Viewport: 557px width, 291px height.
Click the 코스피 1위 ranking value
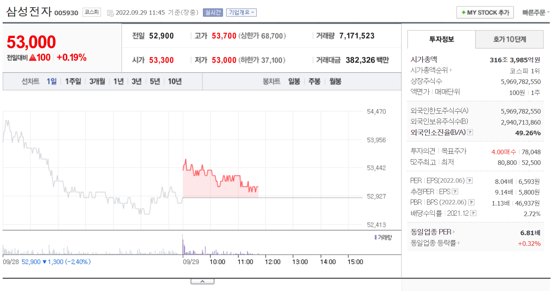[x=525, y=71]
